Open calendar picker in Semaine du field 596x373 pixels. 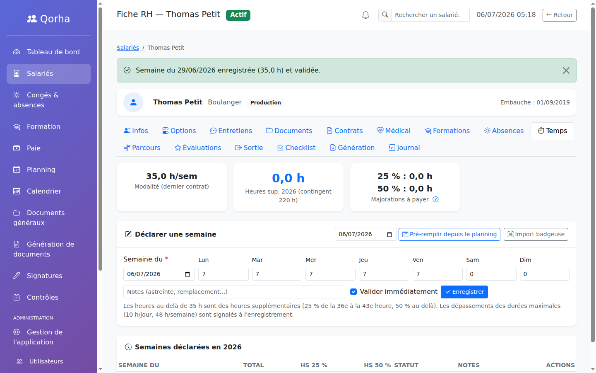pos(187,274)
